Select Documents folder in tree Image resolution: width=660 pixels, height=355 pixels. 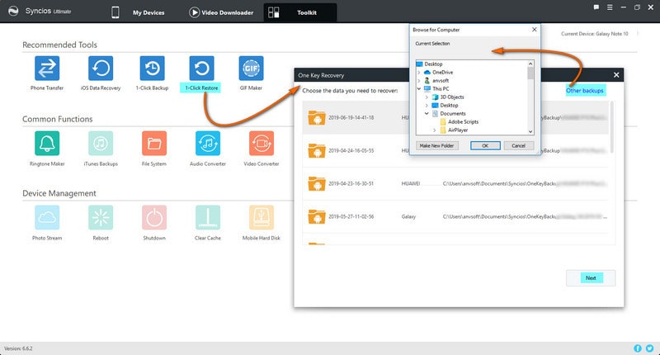(x=452, y=114)
